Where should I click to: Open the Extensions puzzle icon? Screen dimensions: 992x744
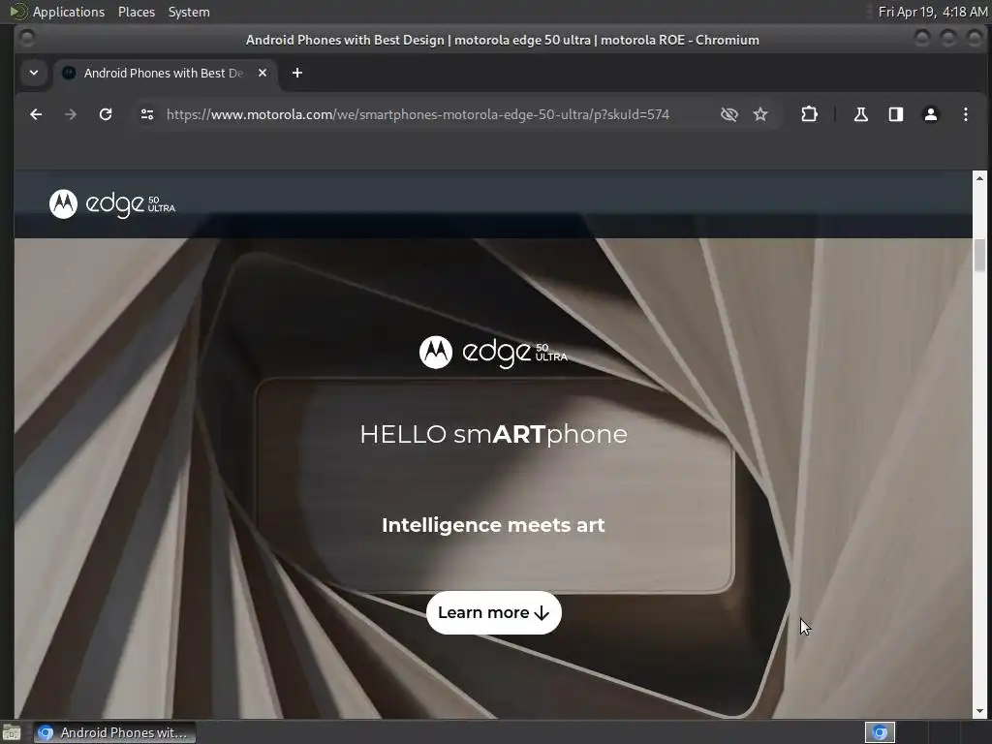[x=809, y=114]
